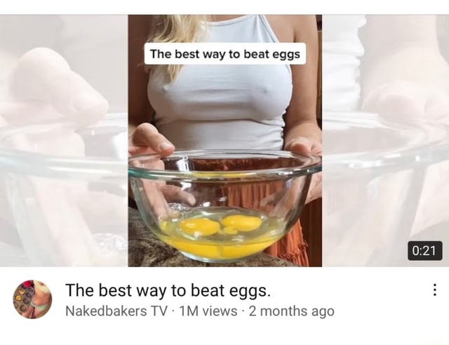Click the blurred left side of thumbnail
The width and height of the screenshot is (449, 345).
pyautogui.click(x=64, y=140)
